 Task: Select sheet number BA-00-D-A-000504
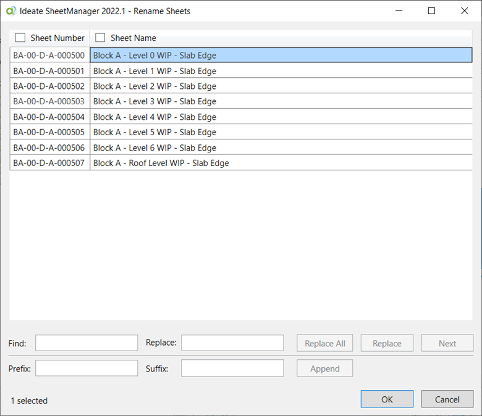pyautogui.click(x=50, y=117)
